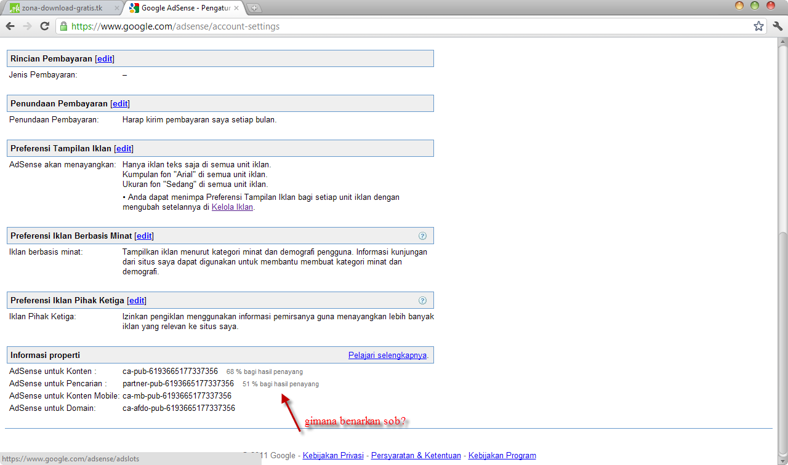Select publisher ID ca-pub-6193665177337356
788x465 pixels.
pyautogui.click(x=170, y=372)
